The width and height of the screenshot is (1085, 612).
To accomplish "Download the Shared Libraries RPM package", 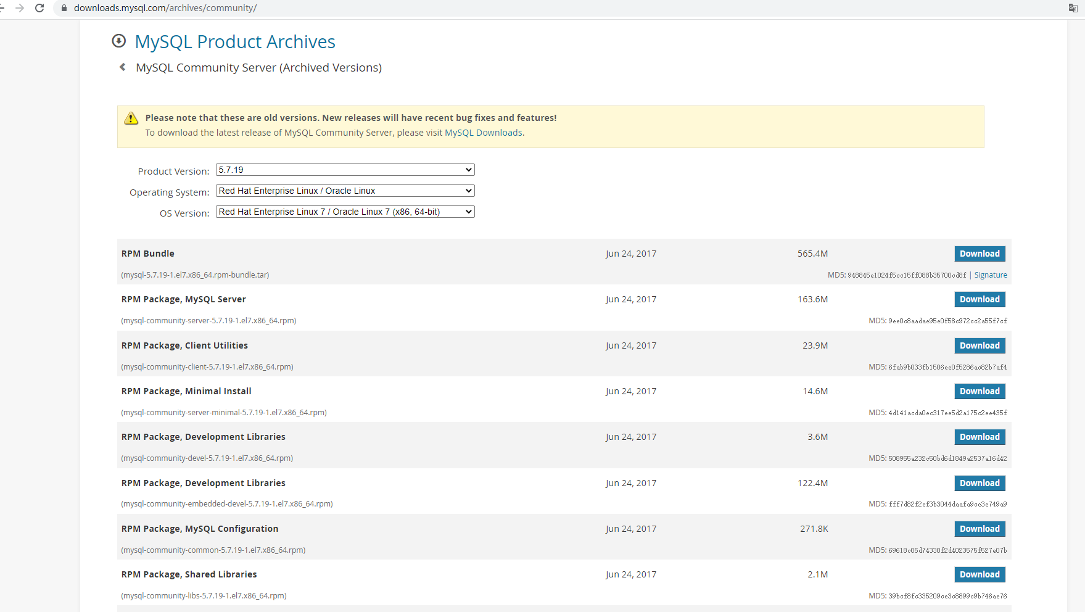I will click(x=980, y=574).
